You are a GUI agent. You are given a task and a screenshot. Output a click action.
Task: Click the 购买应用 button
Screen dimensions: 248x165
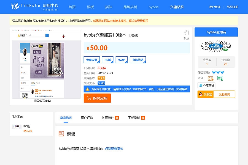(97, 98)
